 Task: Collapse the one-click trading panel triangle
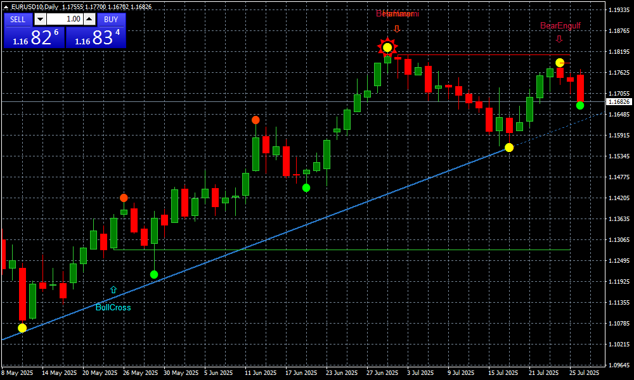(x=6, y=6)
